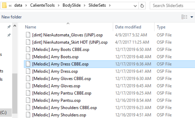The height and width of the screenshot is (118, 195).
Task: Click file icon of Amy Dress.osp
Action: tap(28, 71)
